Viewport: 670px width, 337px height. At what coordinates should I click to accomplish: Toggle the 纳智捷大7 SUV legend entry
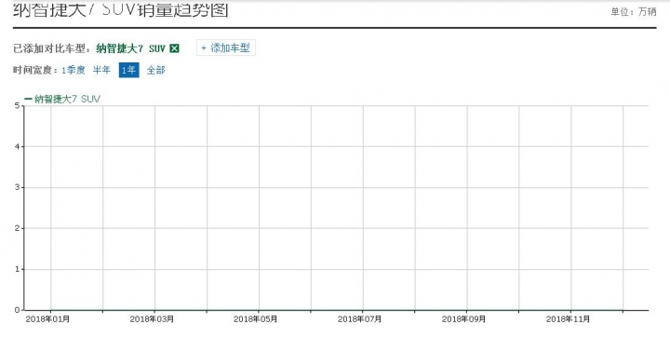[62, 99]
